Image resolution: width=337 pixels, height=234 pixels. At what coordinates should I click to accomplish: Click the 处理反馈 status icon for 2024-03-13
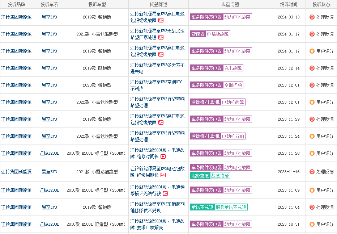pos(312,17)
